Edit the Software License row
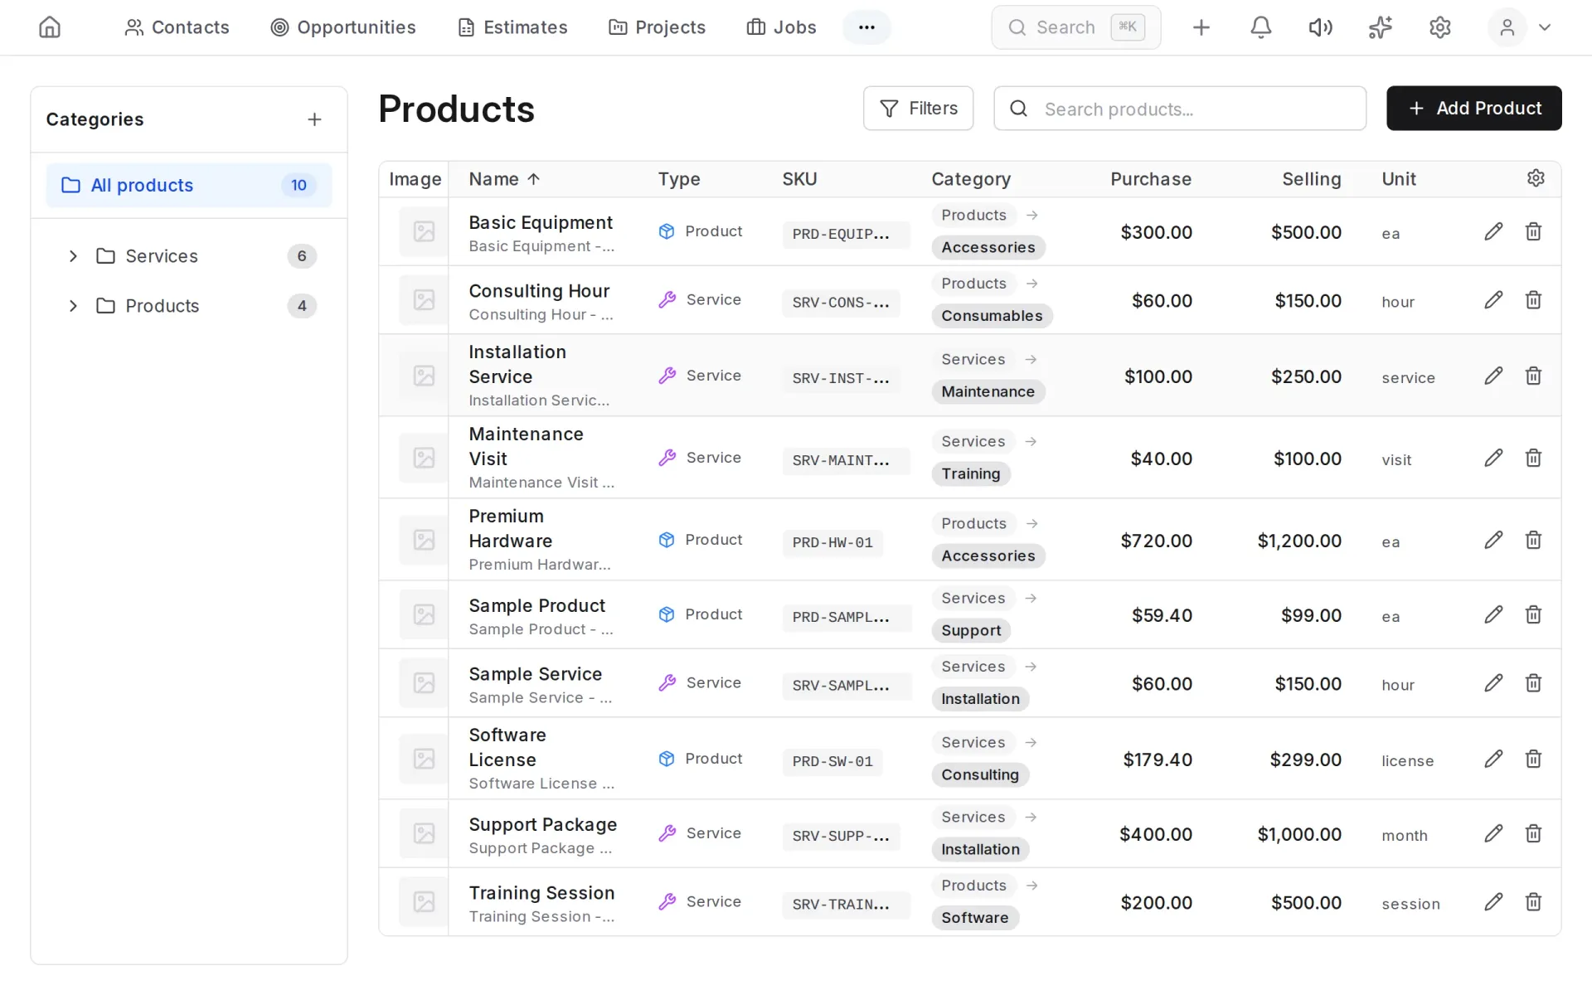Screen dimensions: 1592x995 pyautogui.click(x=1493, y=759)
